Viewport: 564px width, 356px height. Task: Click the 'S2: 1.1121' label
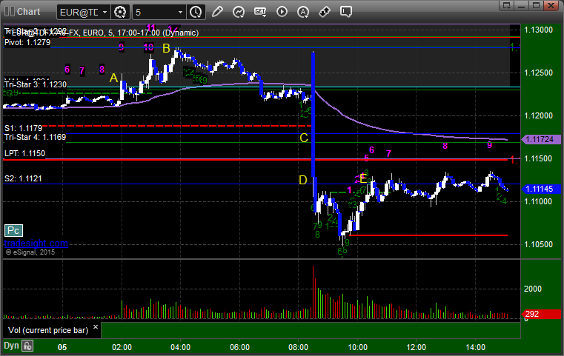pyautogui.click(x=23, y=178)
